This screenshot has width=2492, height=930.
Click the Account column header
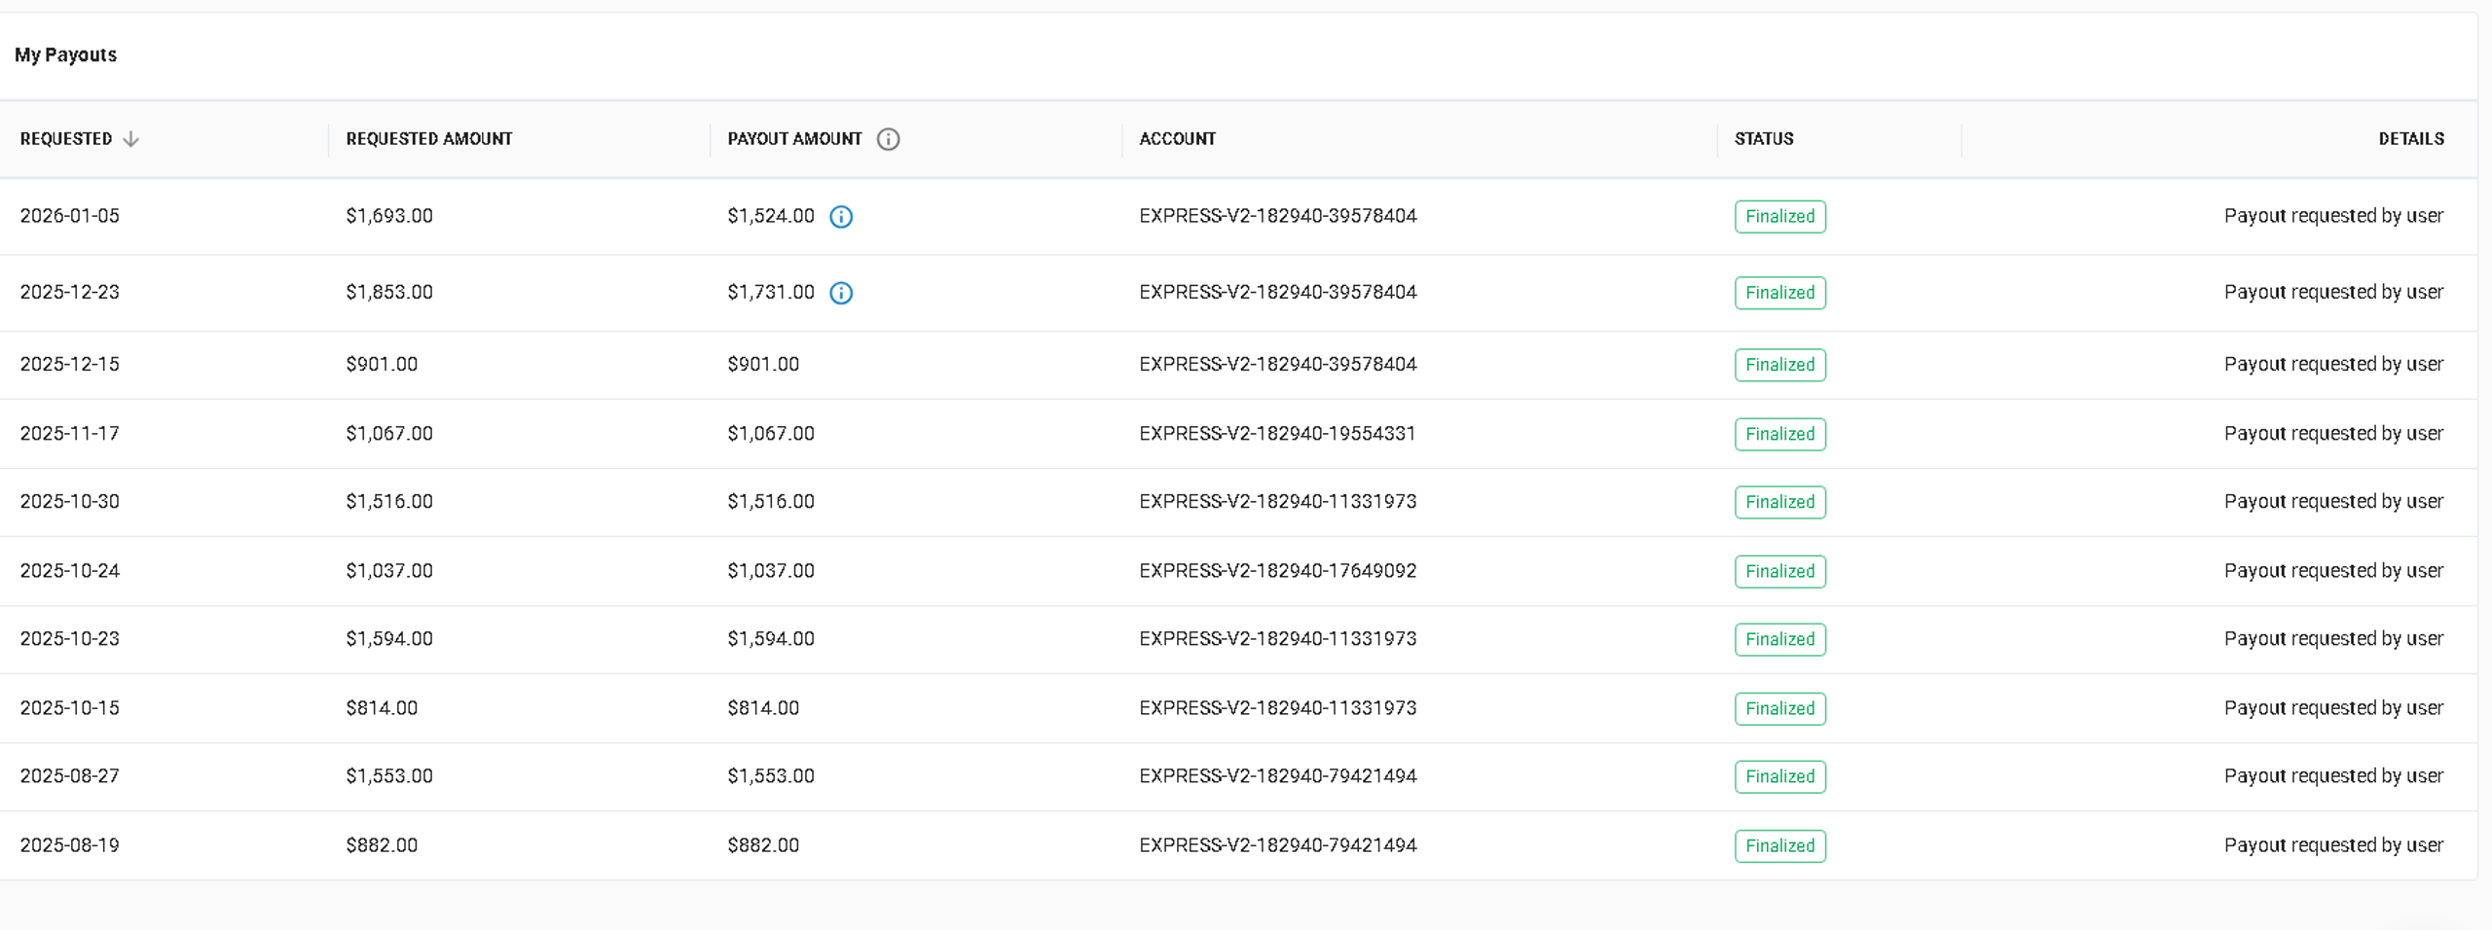point(1178,139)
